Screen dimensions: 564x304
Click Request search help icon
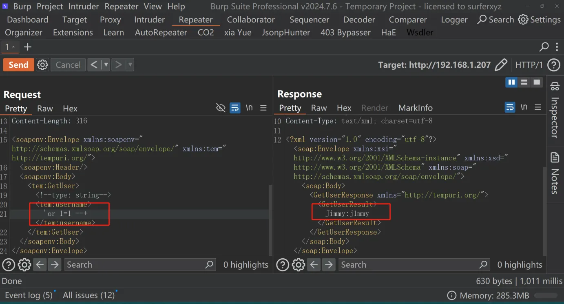point(9,265)
